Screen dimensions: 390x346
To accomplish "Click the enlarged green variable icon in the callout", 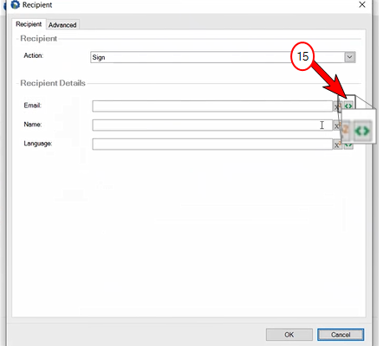I will (x=362, y=131).
